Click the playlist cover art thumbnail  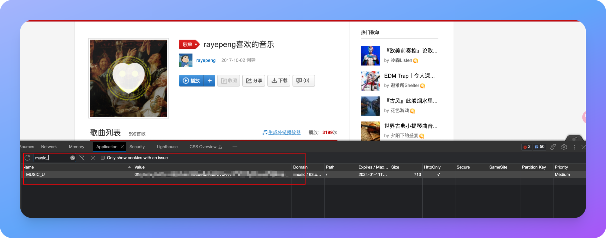pos(129,78)
